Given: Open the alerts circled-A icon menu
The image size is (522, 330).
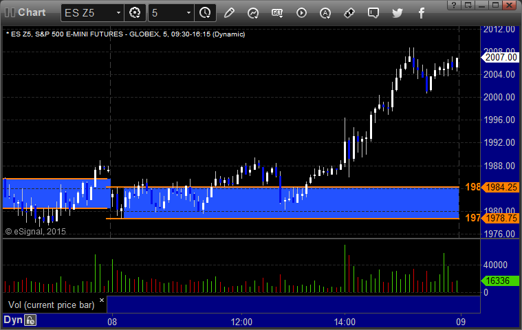Looking at the screenshot, I should [325, 13].
